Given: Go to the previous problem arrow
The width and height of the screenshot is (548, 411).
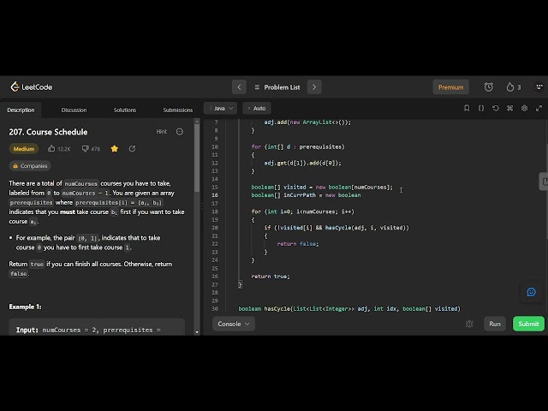Looking at the screenshot, I should 239,87.
